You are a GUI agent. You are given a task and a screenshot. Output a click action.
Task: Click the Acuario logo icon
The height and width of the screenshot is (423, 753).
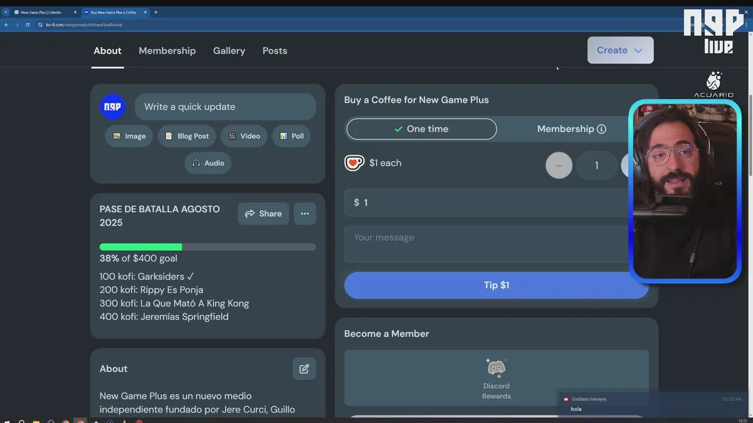(x=714, y=85)
